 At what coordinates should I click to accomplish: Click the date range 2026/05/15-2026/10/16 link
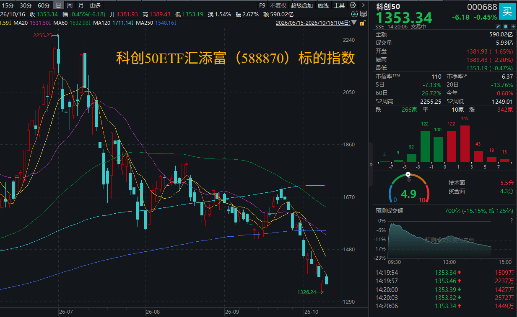pos(313,23)
